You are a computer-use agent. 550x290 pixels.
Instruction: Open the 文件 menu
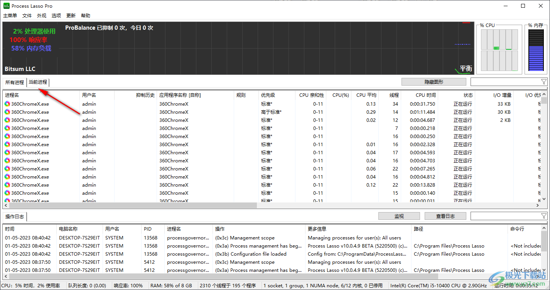[x=27, y=16]
